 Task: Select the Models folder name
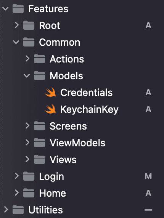(66, 76)
